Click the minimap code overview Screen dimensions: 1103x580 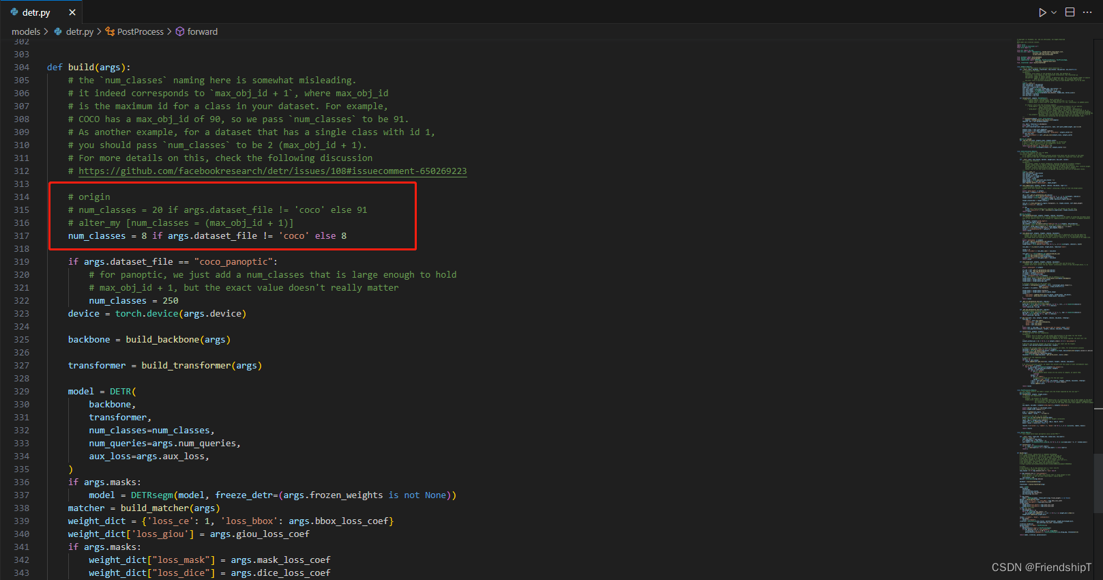[x=1055, y=287]
